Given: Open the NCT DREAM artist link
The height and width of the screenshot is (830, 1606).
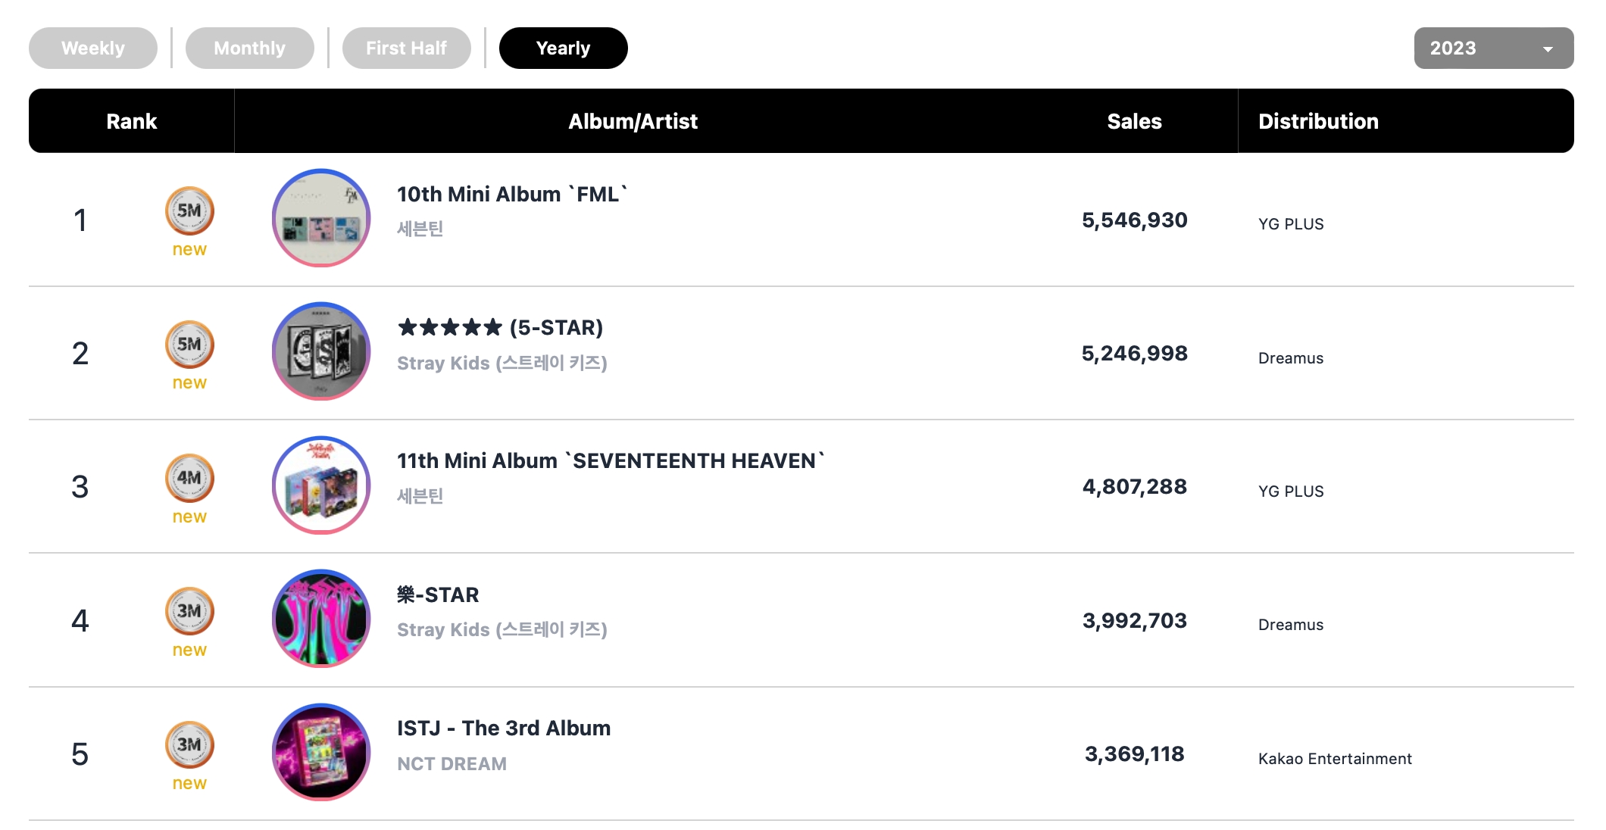Looking at the screenshot, I should pos(452,763).
